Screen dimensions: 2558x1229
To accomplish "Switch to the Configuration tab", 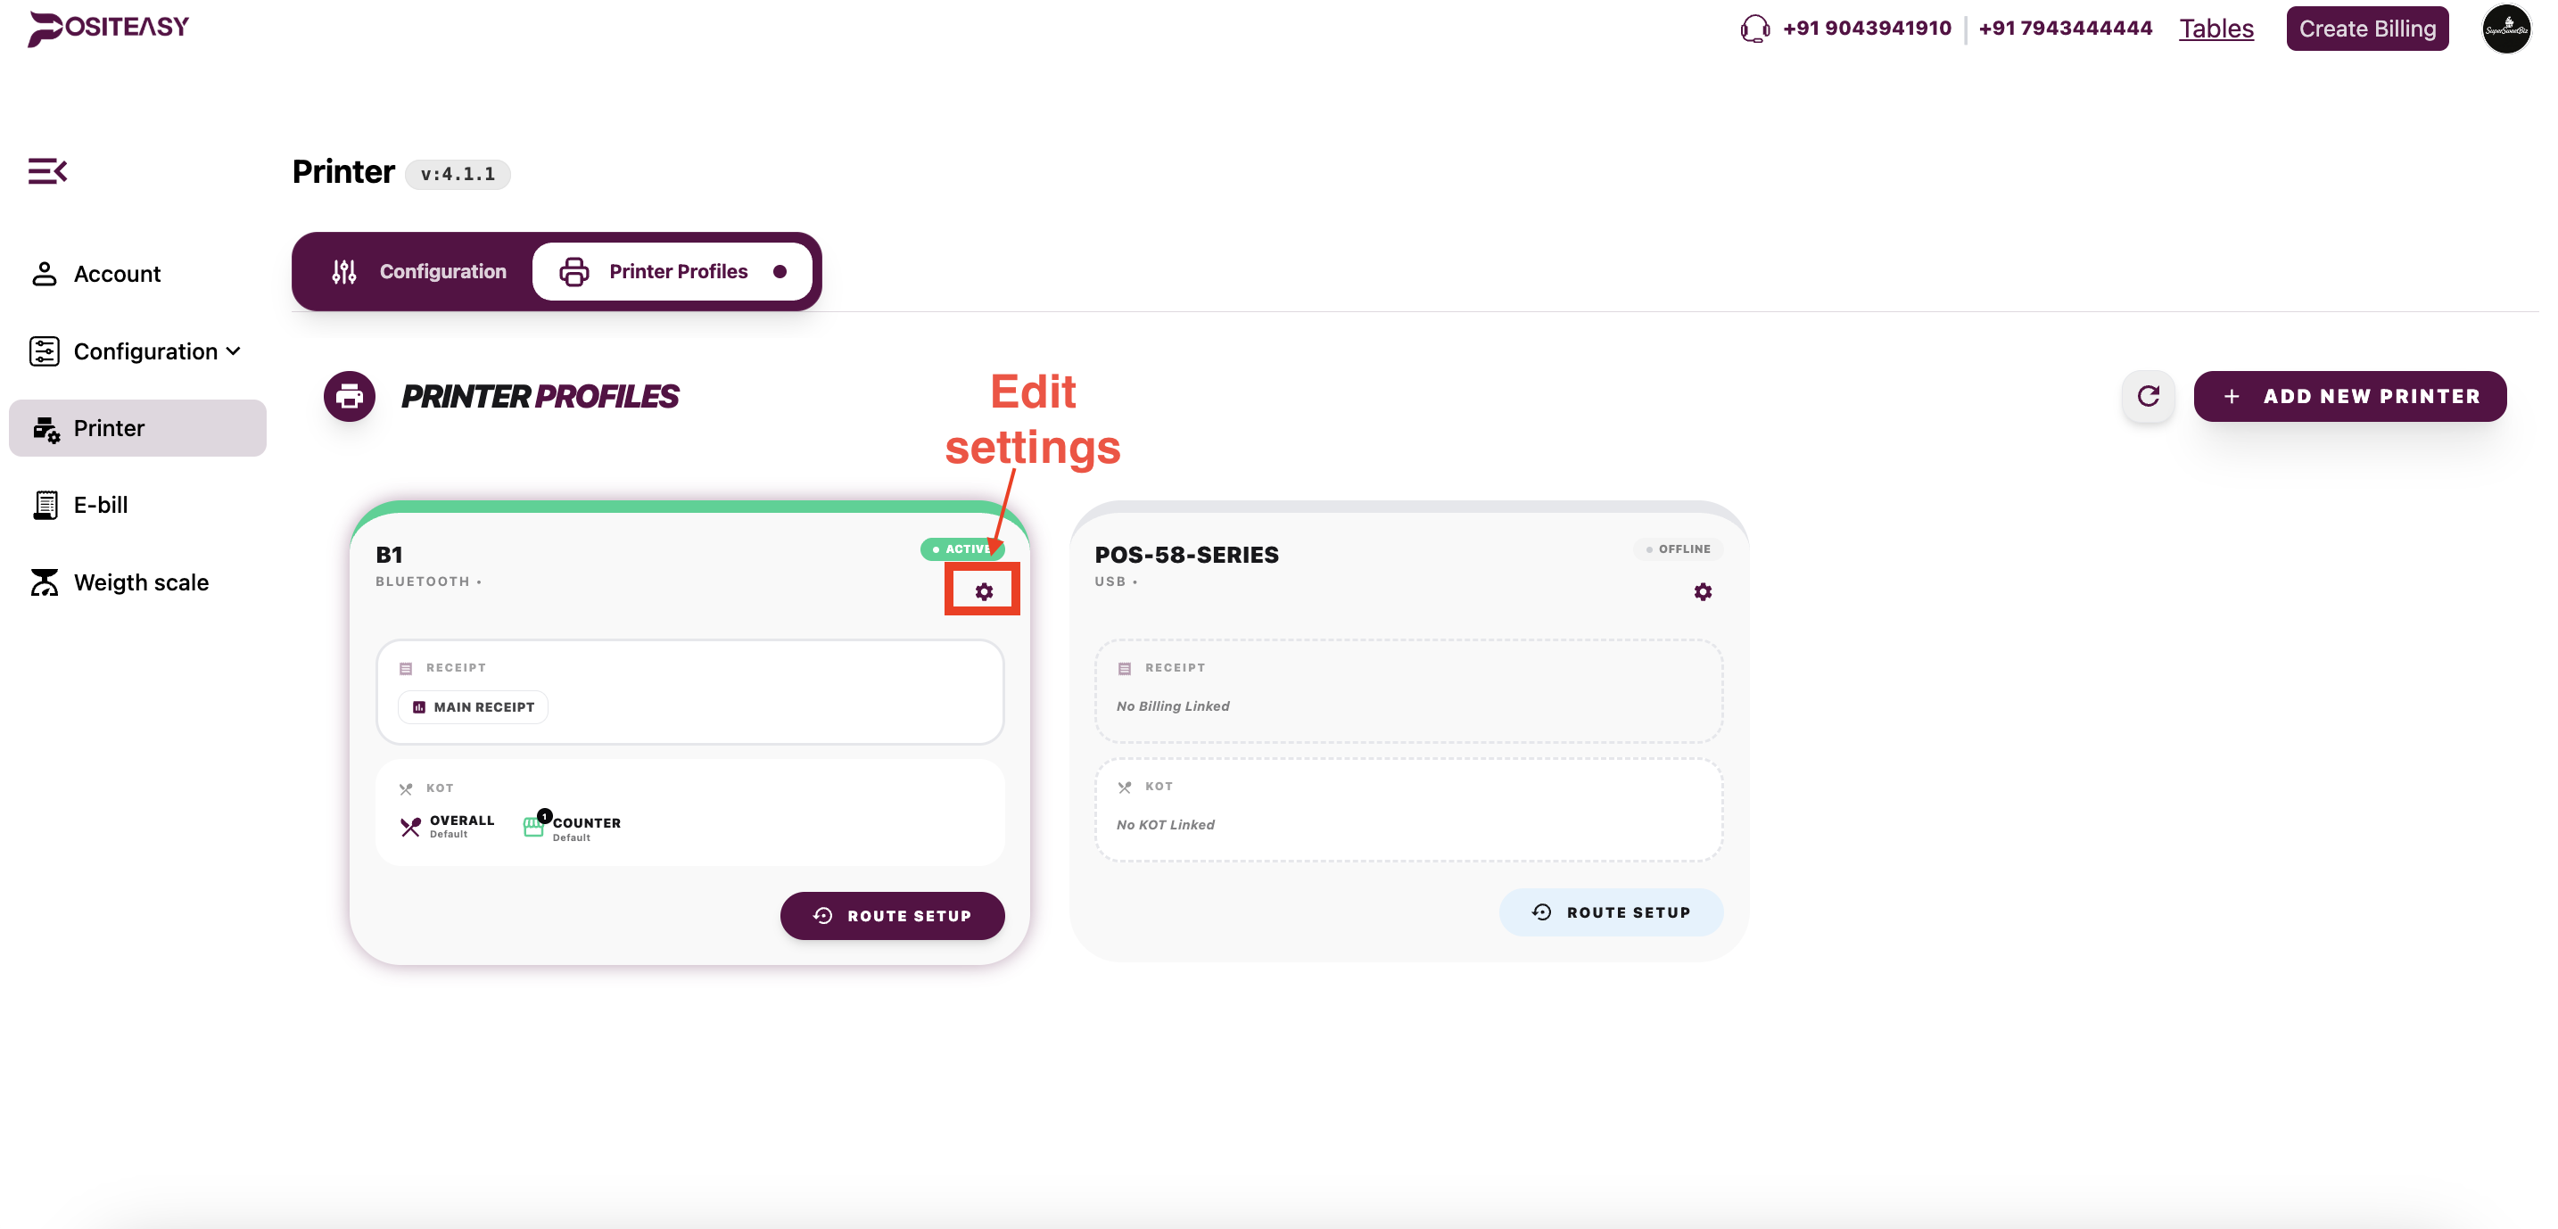I will [419, 271].
